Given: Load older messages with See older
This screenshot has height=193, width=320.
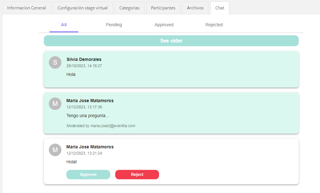Looking at the screenshot, I should tap(171, 41).
